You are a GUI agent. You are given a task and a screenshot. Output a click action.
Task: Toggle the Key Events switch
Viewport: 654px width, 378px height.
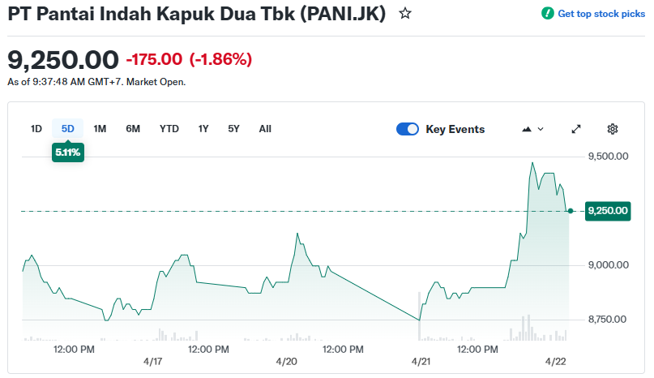pyautogui.click(x=408, y=129)
